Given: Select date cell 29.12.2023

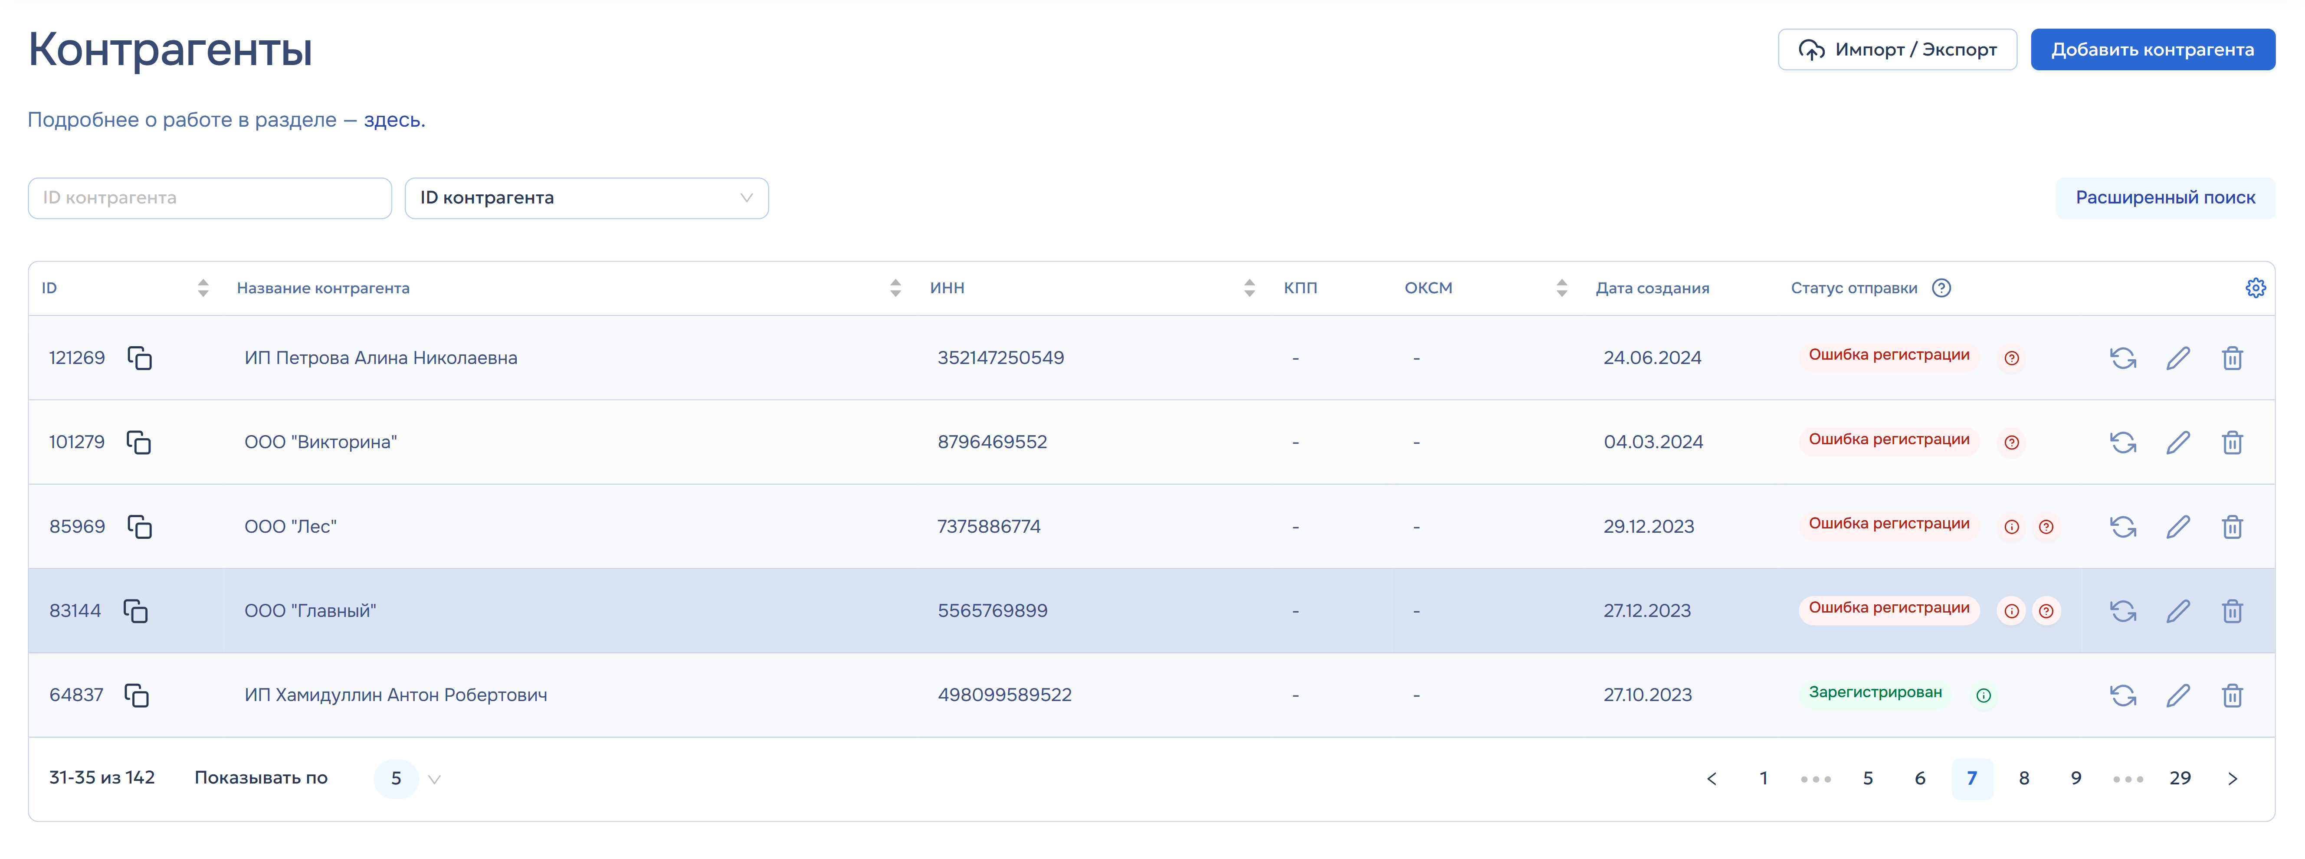Looking at the screenshot, I should 1649,526.
